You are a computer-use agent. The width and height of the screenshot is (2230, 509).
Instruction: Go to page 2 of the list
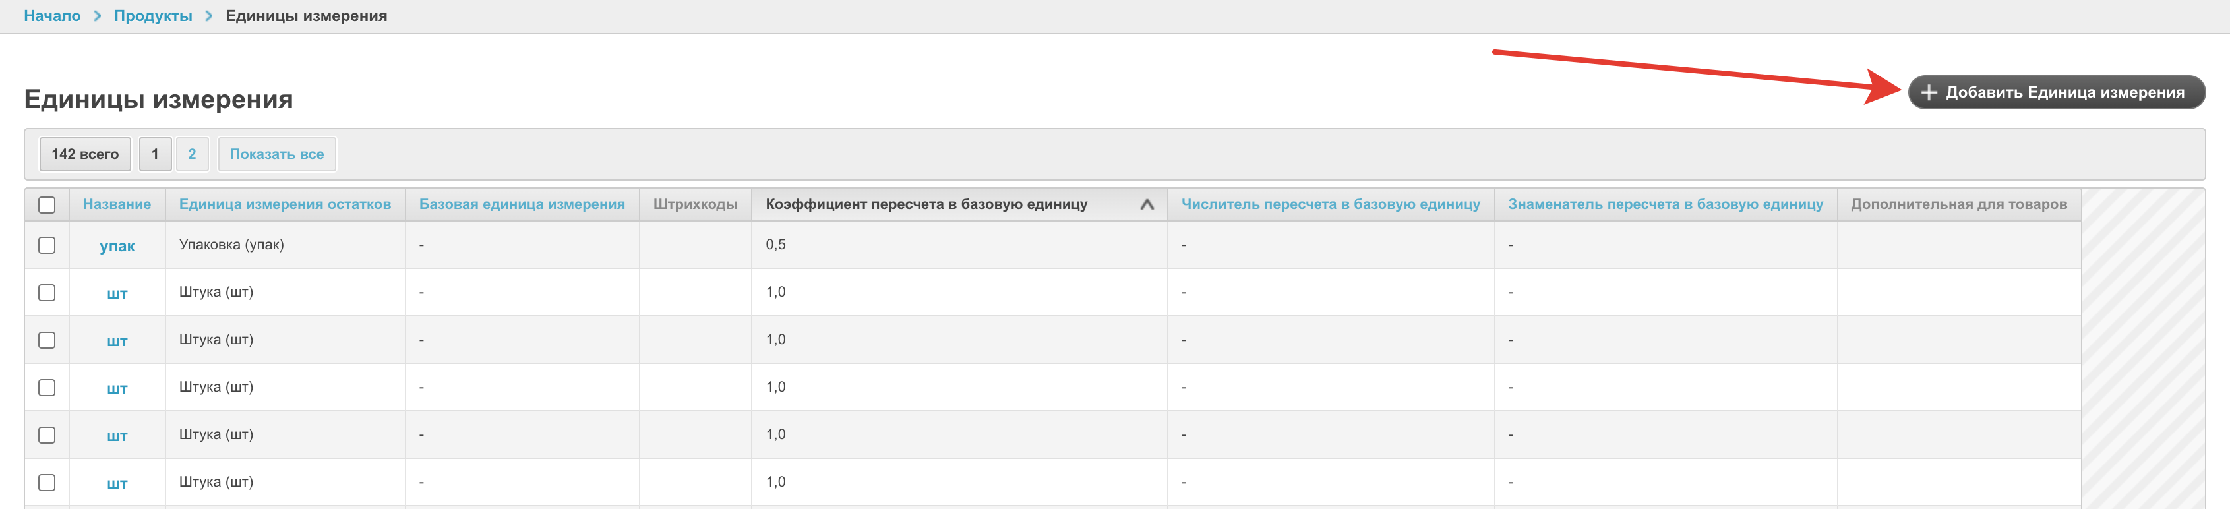pyautogui.click(x=192, y=154)
